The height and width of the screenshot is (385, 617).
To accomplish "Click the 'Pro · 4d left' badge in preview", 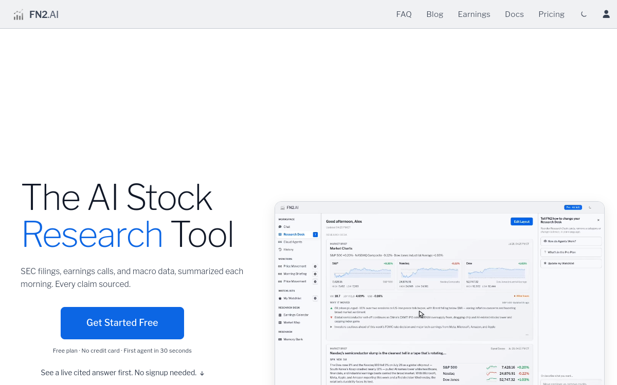I will [573, 207].
